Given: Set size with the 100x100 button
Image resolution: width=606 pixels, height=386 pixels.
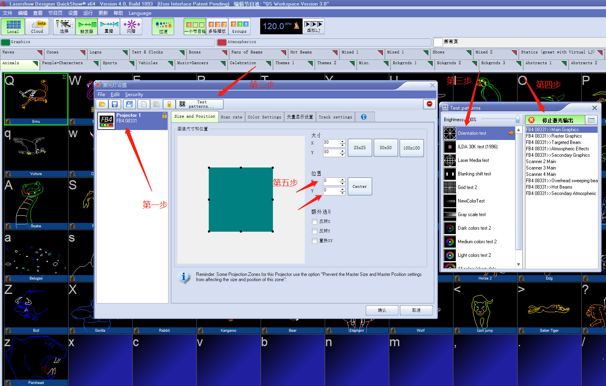Looking at the screenshot, I should pos(412,148).
